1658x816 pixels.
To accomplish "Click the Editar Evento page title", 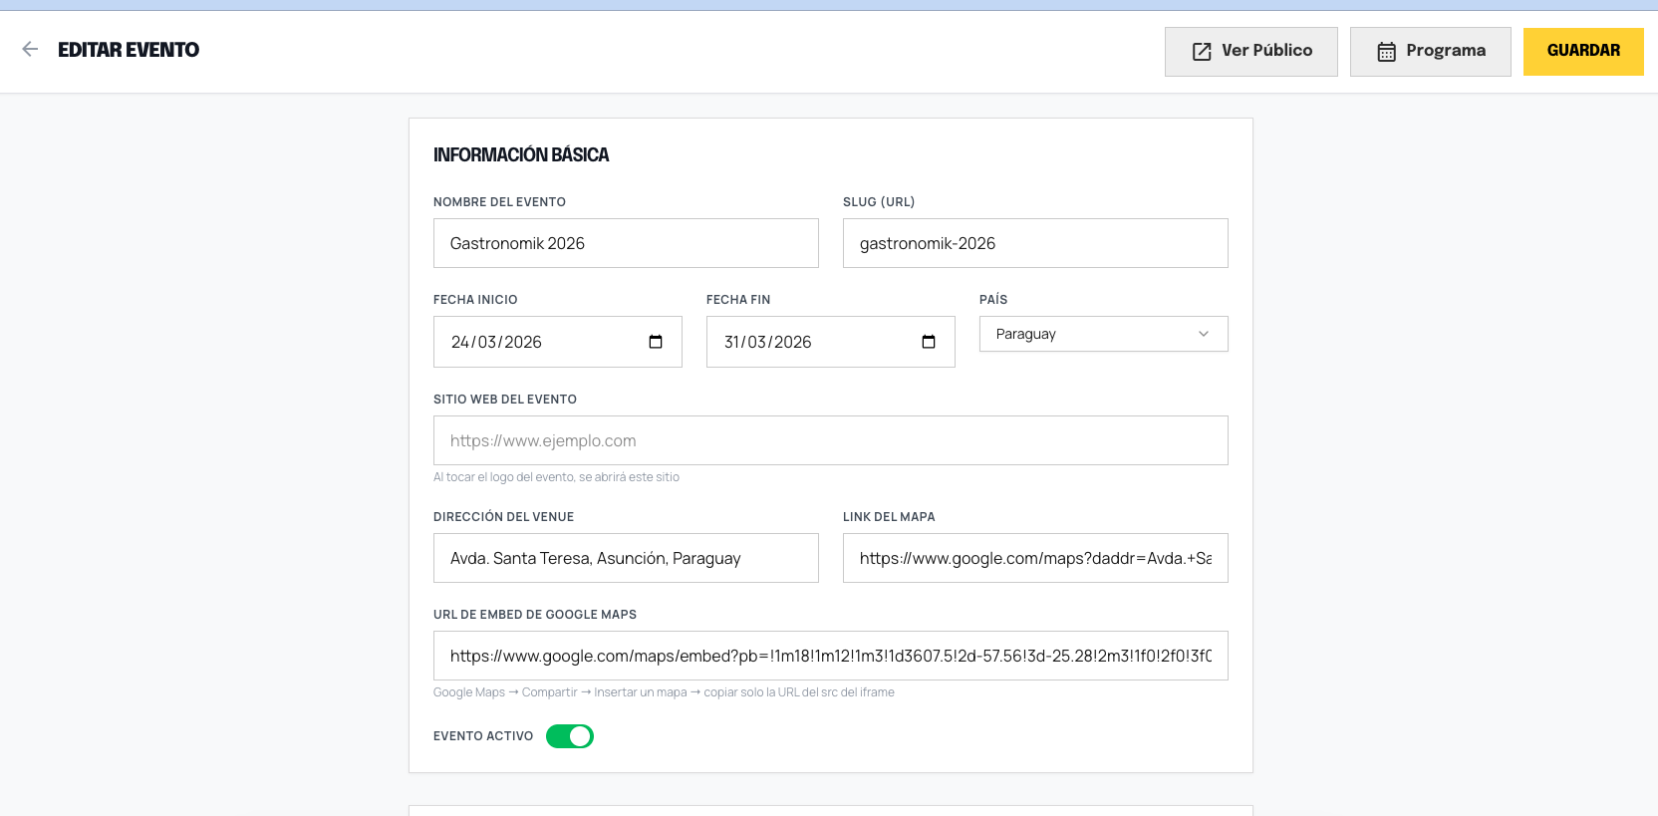I will [129, 50].
